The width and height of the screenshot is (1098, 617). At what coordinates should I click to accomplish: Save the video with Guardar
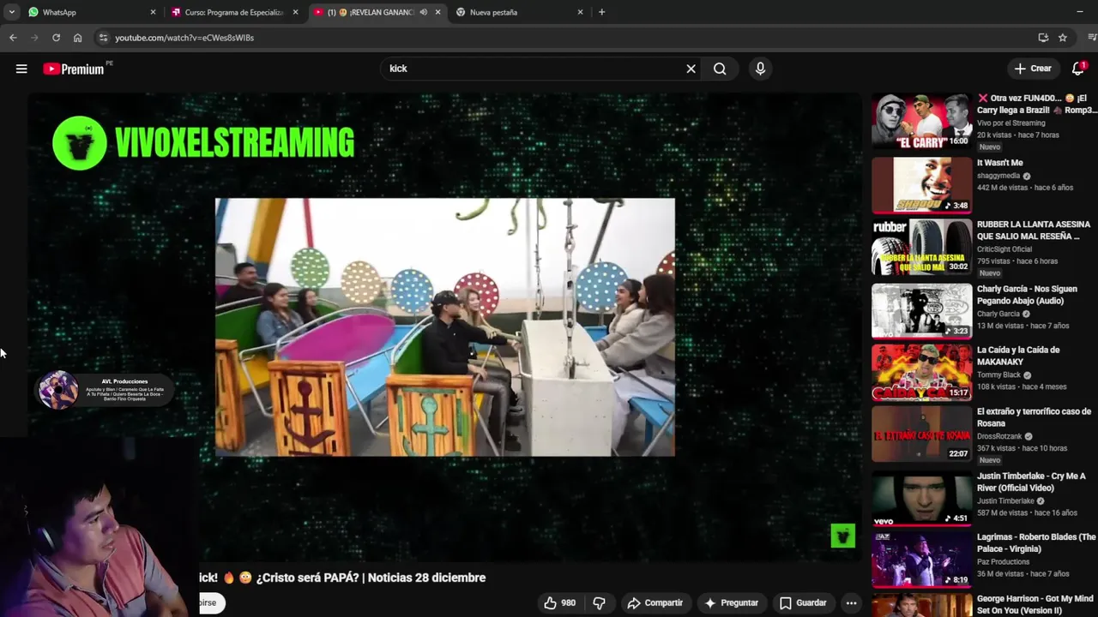coord(803,603)
